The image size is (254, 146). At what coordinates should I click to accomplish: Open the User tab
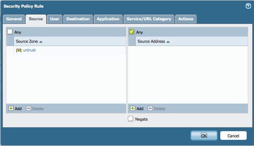click(55, 19)
